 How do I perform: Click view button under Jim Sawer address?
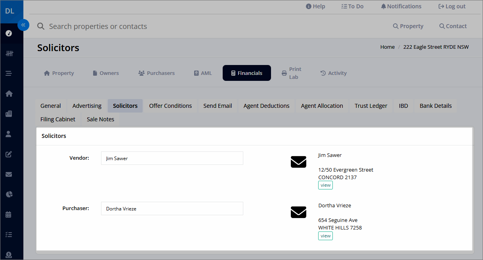325,185
